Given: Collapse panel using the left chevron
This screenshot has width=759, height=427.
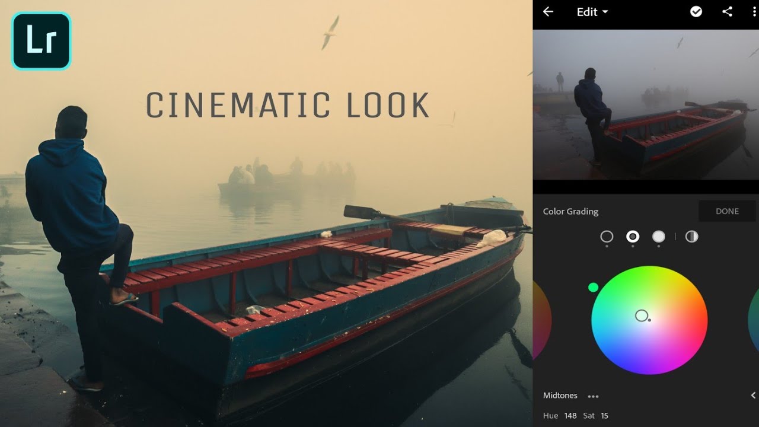Looking at the screenshot, I should (754, 396).
